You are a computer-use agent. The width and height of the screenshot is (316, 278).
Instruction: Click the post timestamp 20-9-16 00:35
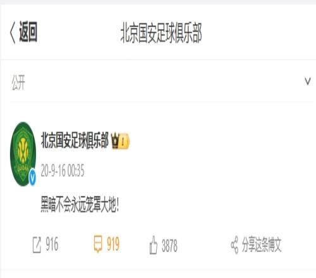[x=63, y=171]
